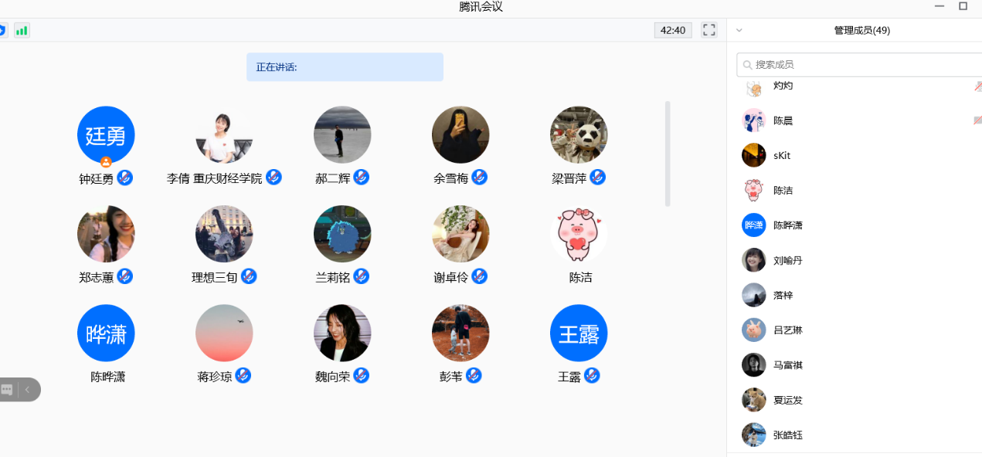
Task: Toggle the mute status of 郝二辉
Action: (361, 178)
